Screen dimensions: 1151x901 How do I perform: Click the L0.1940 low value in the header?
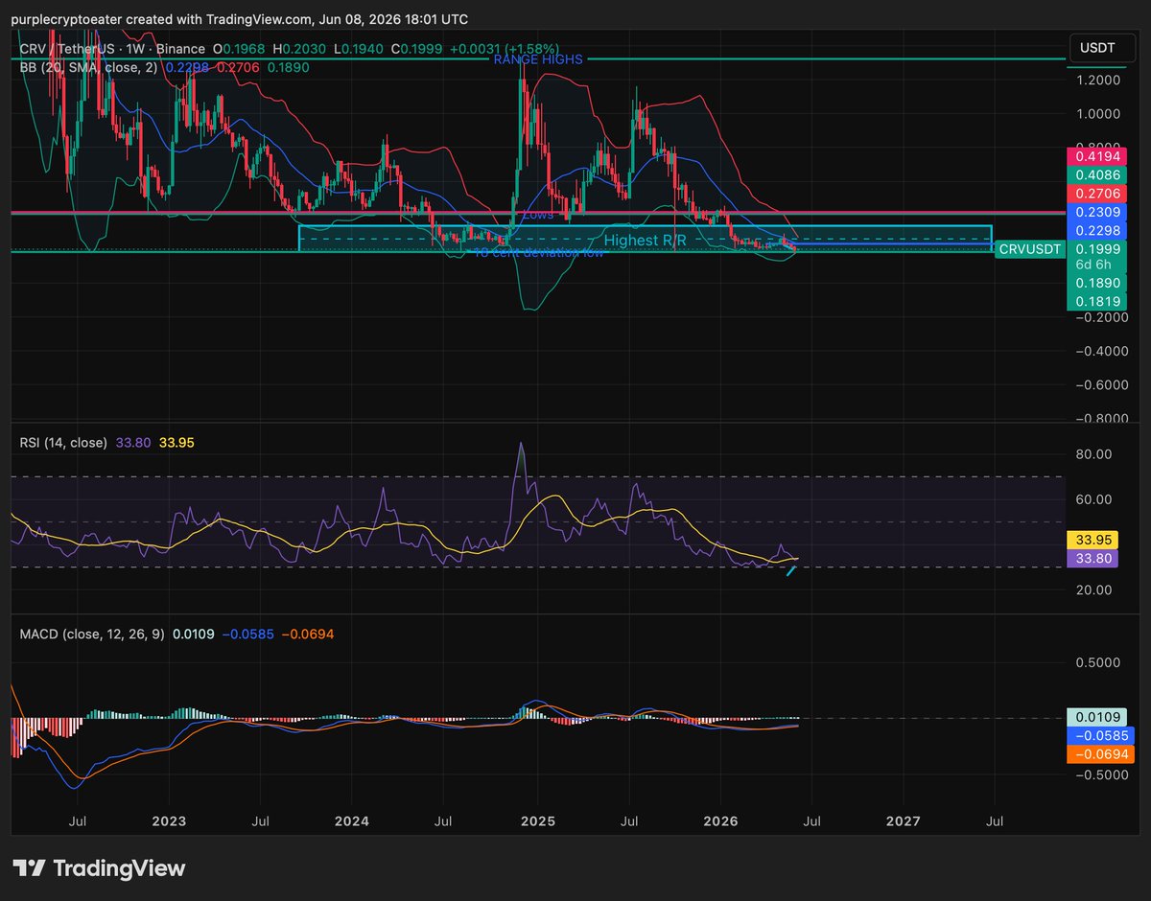point(360,49)
